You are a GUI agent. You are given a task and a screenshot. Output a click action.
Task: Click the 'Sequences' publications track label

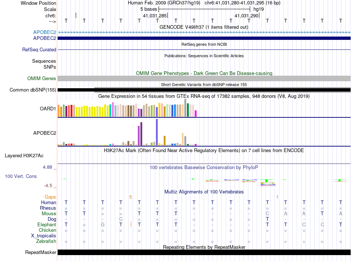(x=44, y=61)
